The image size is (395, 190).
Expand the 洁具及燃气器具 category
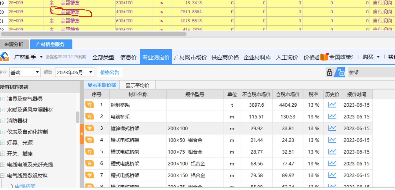[2, 99]
